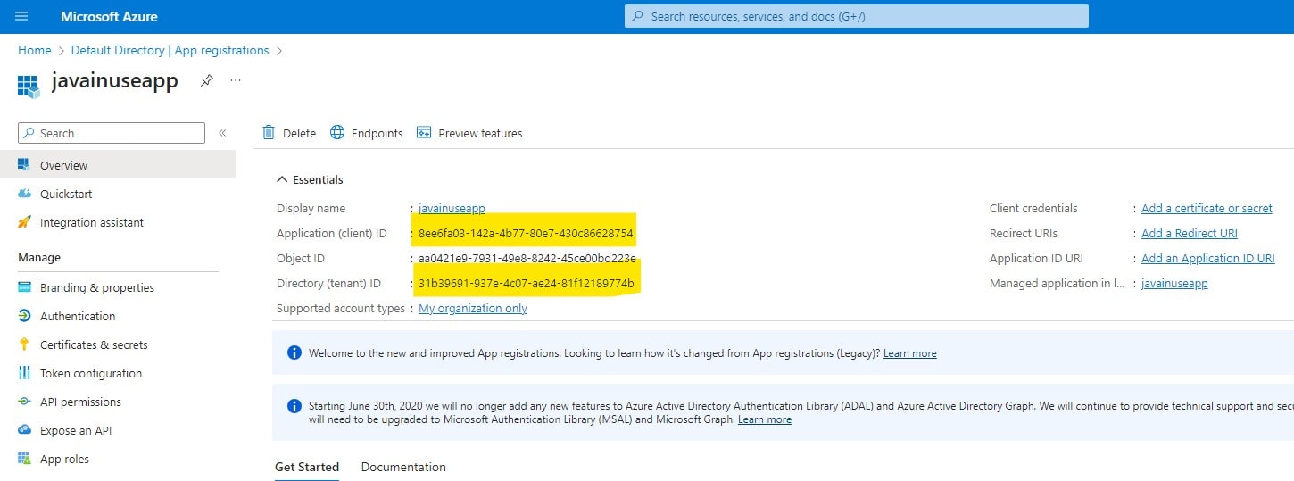Click the javainuseapp display name link
Image resolution: width=1294 pixels, height=481 pixels.
(452, 208)
